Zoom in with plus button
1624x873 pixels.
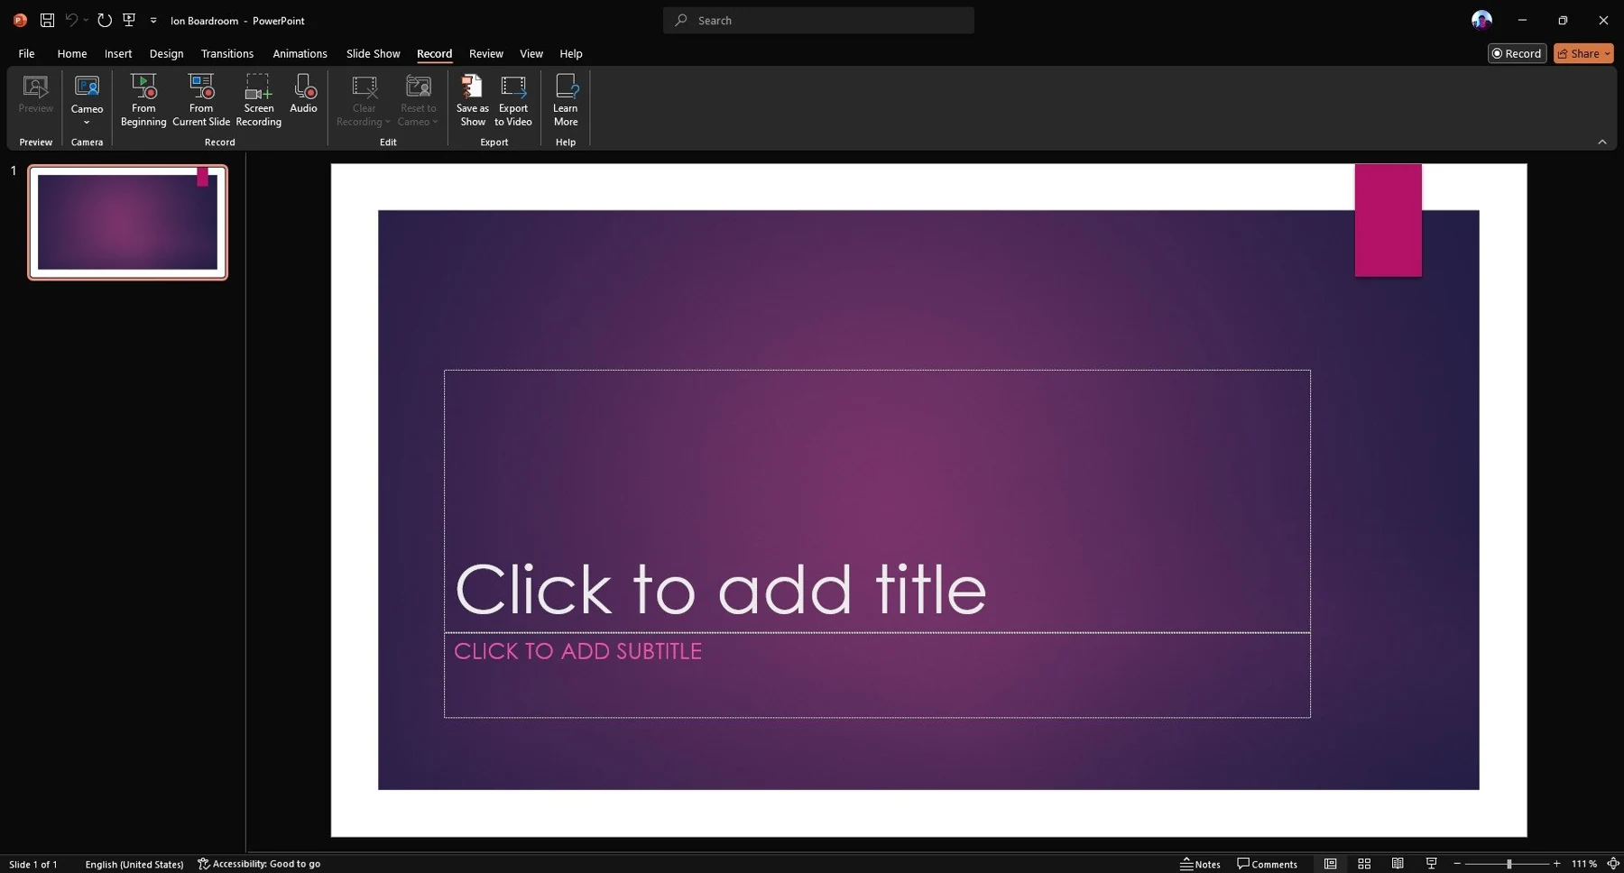click(x=1556, y=864)
